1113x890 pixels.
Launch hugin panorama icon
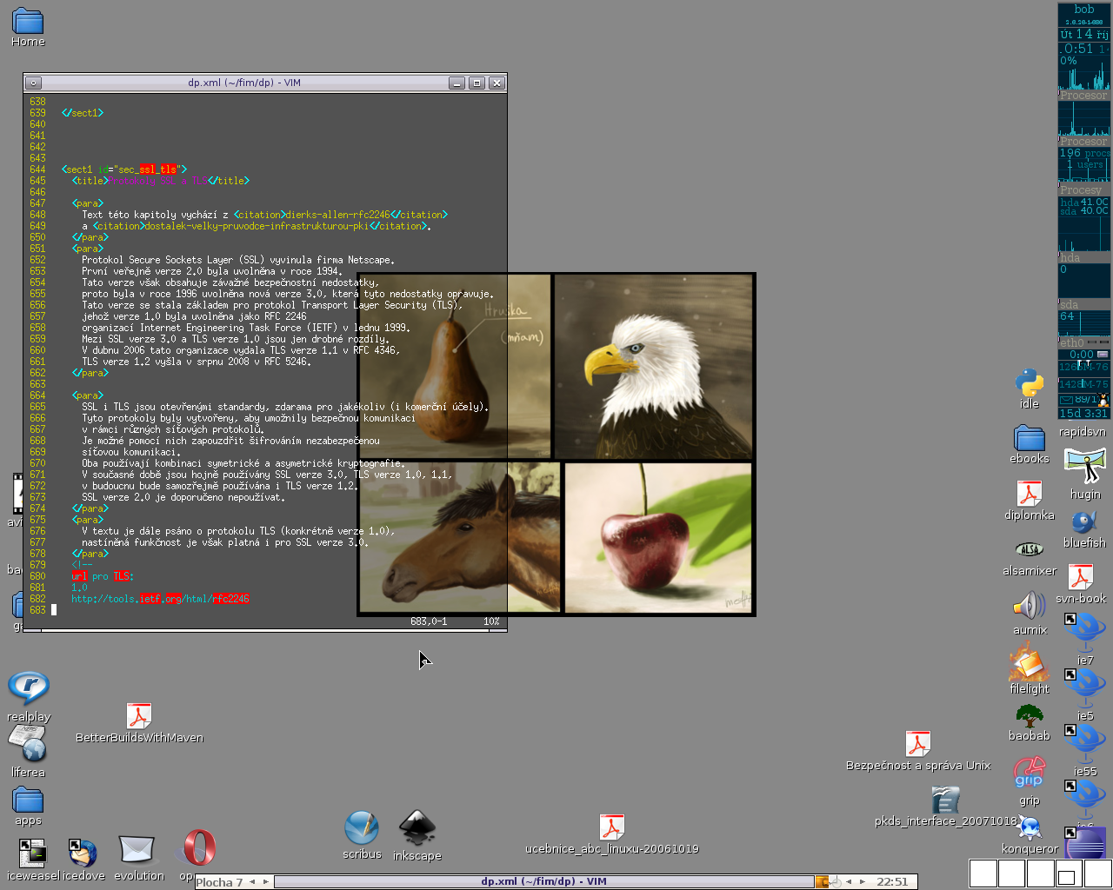coord(1085,467)
